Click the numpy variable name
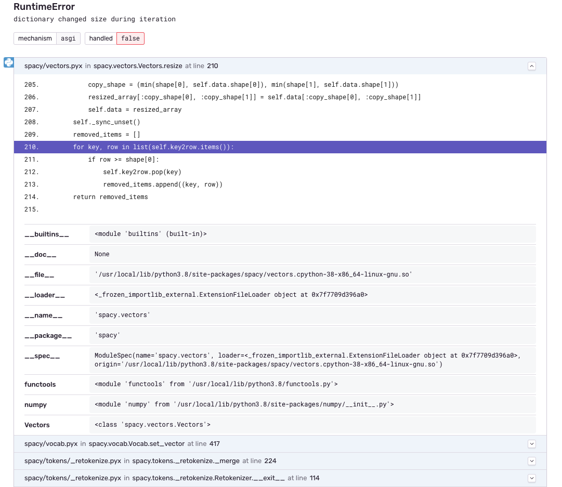Viewport: 562px width, 487px height. pos(35,404)
